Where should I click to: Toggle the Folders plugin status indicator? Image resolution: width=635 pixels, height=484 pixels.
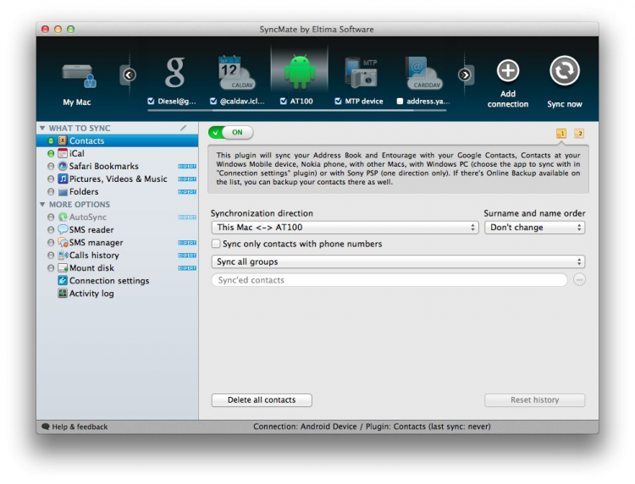click(51, 191)
